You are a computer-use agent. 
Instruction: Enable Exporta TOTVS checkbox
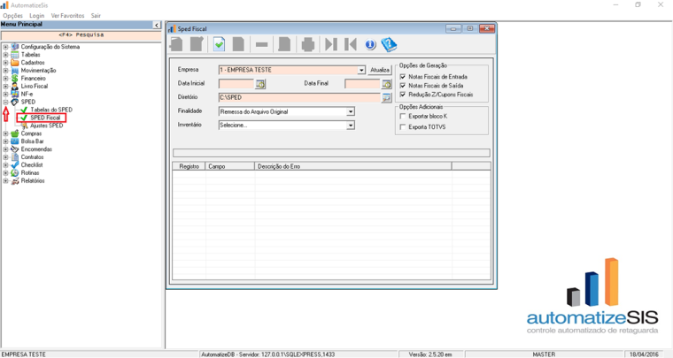click(403, 127)
